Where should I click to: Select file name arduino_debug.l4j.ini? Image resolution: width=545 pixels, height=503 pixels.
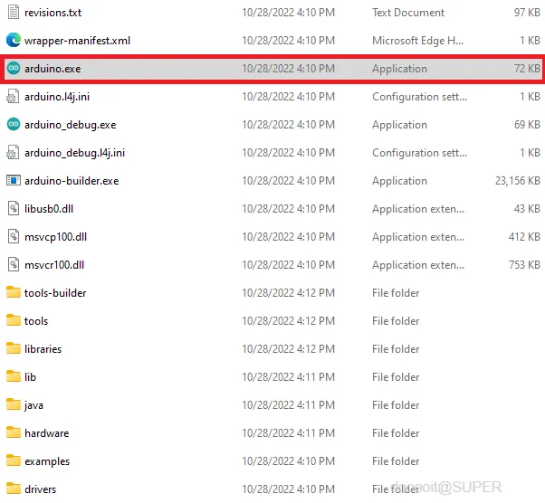pos(75,153)
